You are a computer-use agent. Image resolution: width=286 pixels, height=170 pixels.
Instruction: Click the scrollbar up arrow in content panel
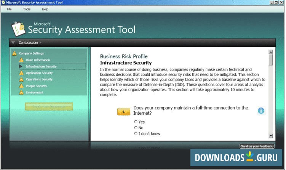pyautogui.click(x=271, y=52)
